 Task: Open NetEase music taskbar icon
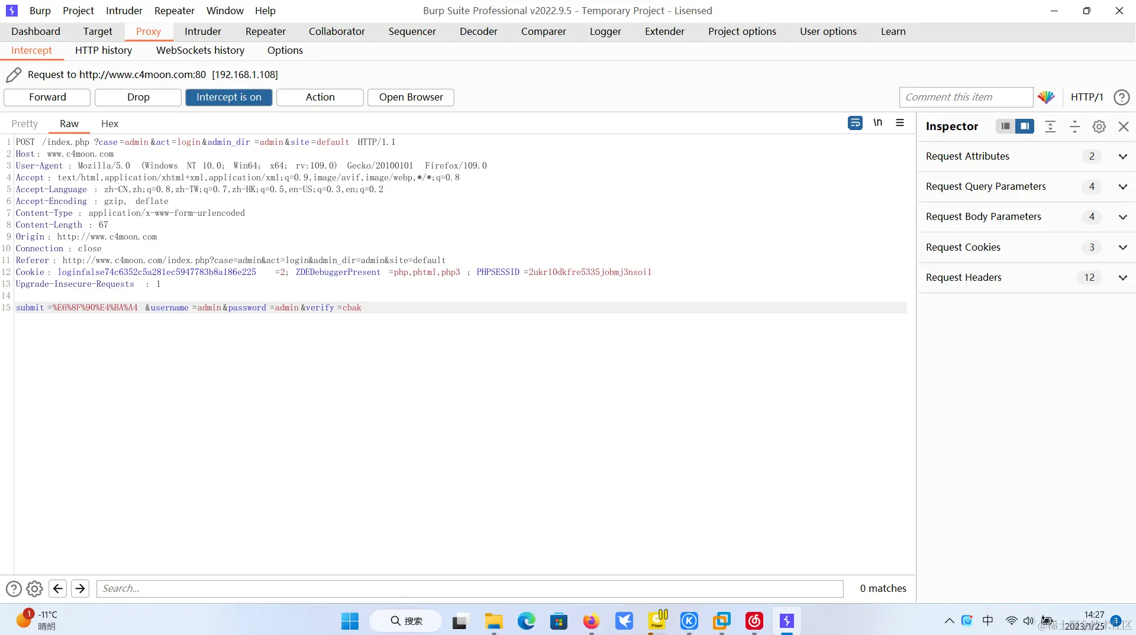click(754, 621)
